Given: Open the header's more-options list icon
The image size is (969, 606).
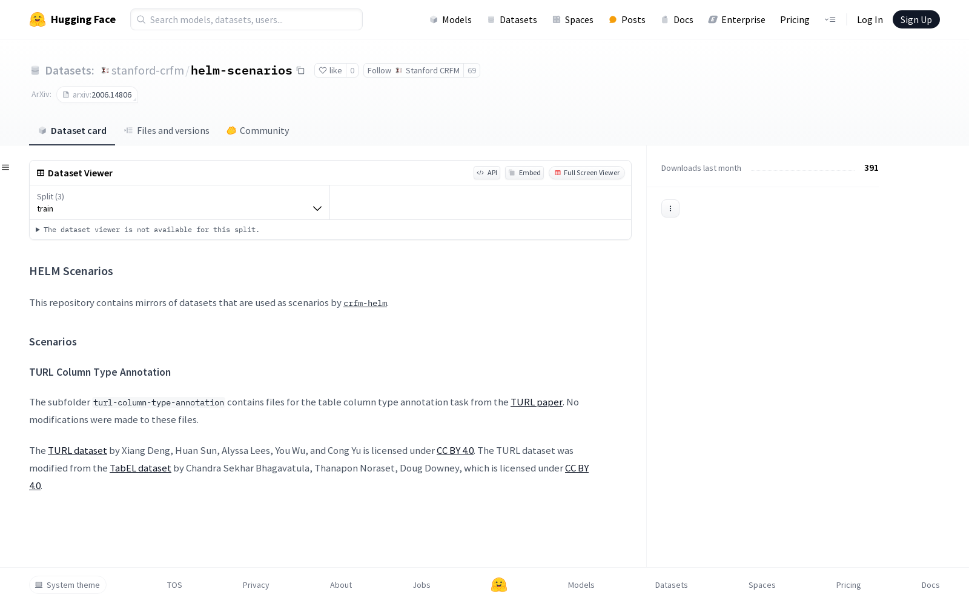Looking at the screenshot, I should (x=830, y=19).
